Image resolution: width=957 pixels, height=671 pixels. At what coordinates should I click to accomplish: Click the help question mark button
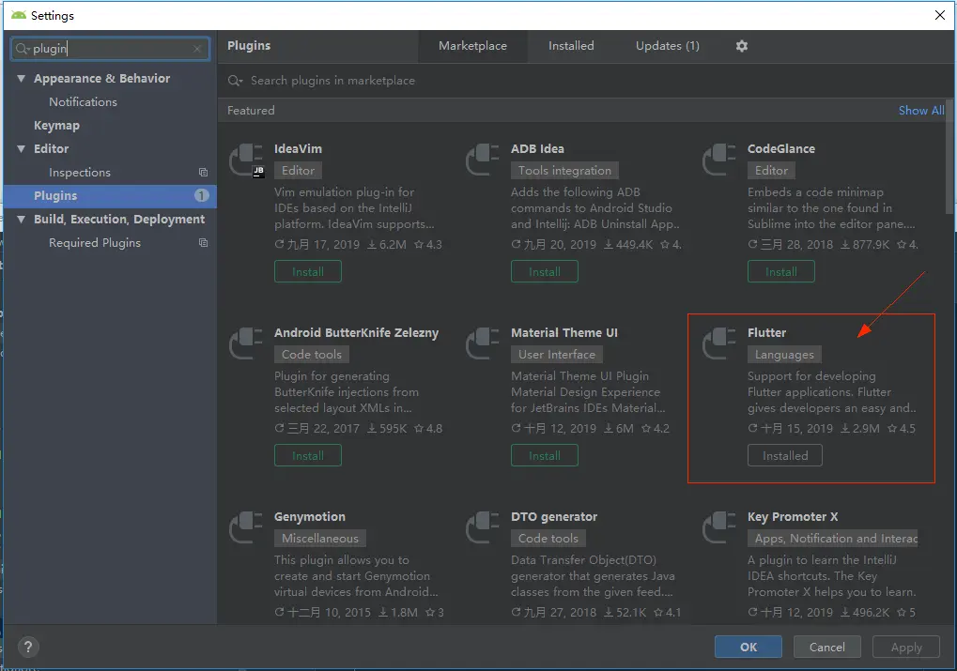[28, 648]
